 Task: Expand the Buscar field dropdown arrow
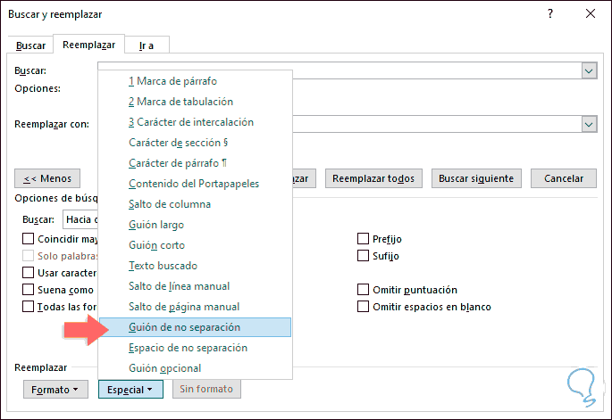589,70
